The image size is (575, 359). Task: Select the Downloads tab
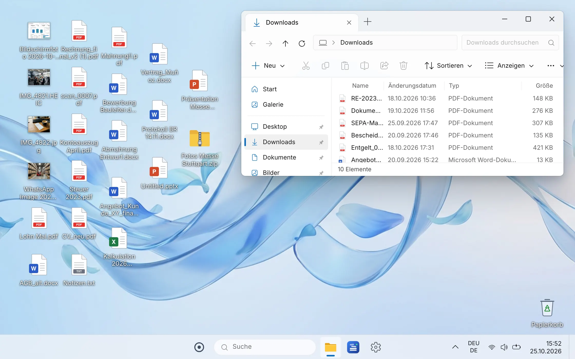point(302,23)
